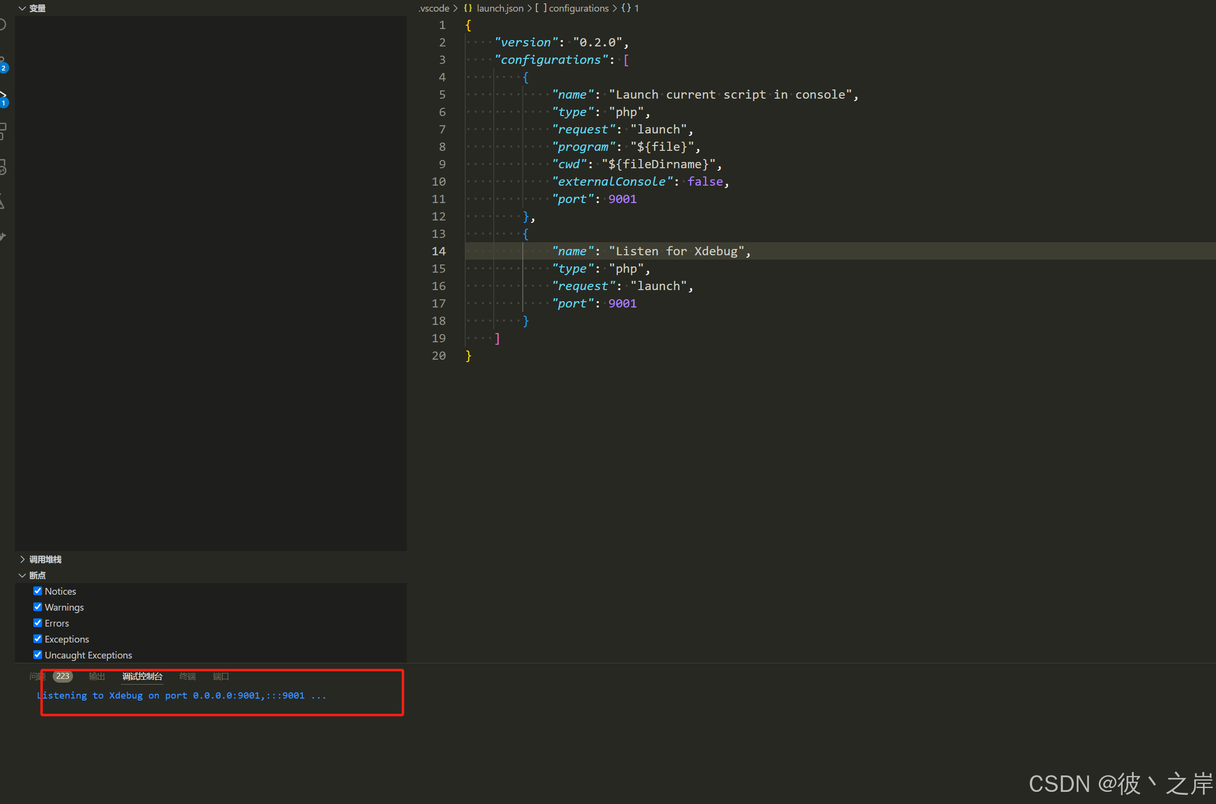Disable Uncaught Exceptions breakpoints
Viewport: 1216px width, 804px height.
[37, 654]
